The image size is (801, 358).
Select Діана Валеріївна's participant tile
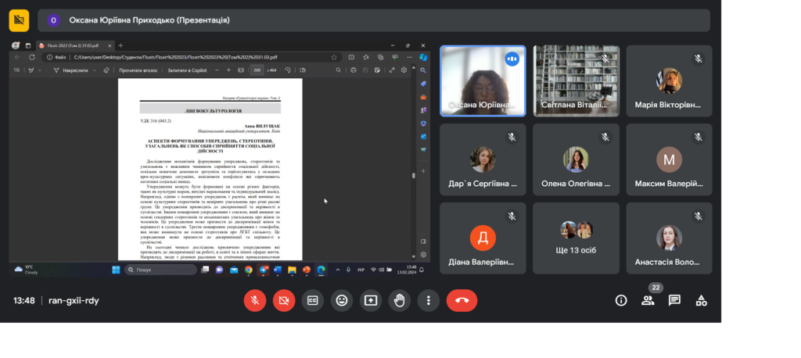point(483,238)
